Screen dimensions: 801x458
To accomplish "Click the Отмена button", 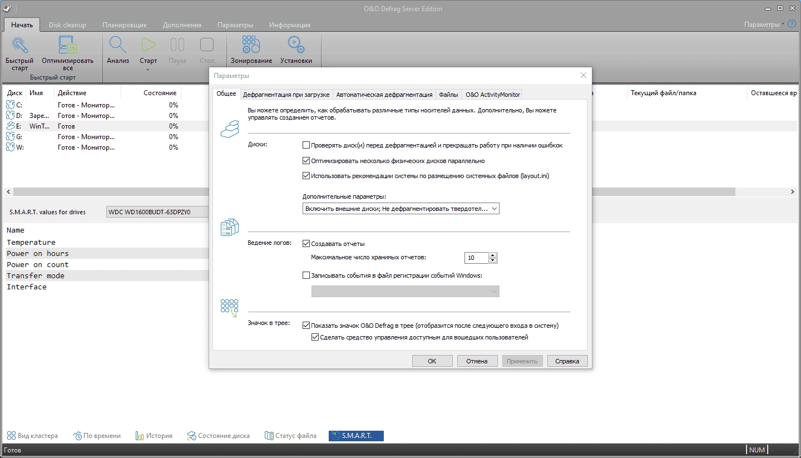I will point(477,361).
